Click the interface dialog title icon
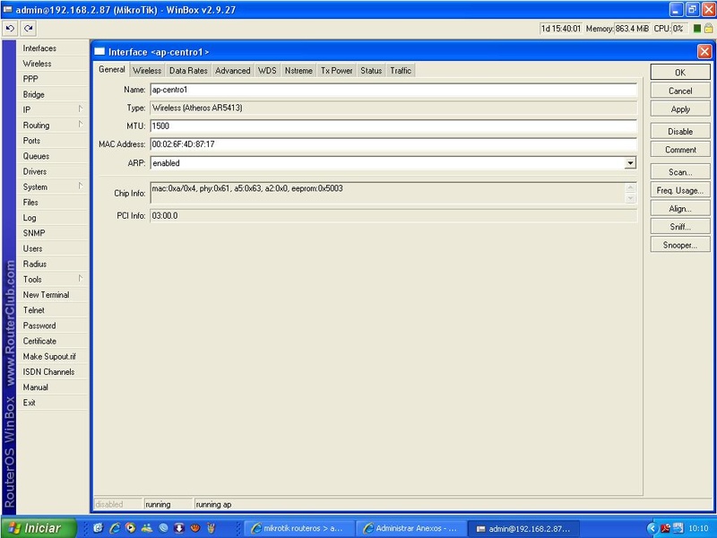This screenshot has height=538, width=717. [x=99, y=52]
